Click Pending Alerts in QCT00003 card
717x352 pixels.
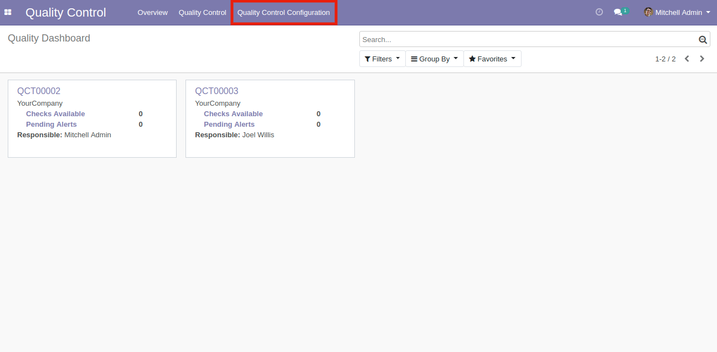[x=229, y=125]
